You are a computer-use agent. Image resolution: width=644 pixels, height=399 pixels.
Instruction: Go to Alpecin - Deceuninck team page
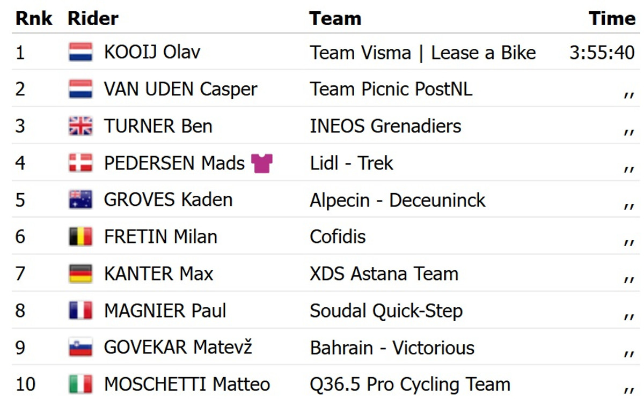397,200
